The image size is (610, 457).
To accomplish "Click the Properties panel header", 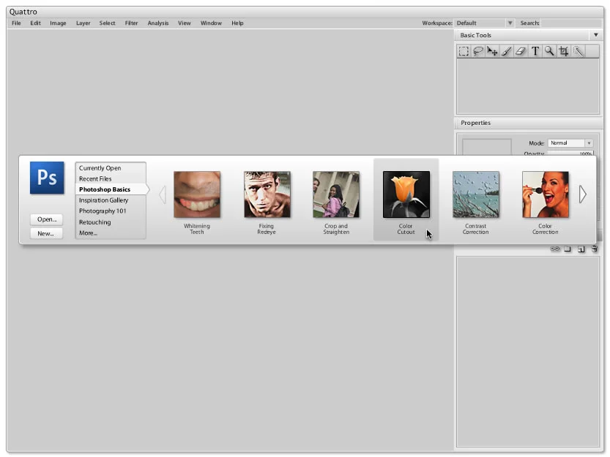I will coord(528,123).
